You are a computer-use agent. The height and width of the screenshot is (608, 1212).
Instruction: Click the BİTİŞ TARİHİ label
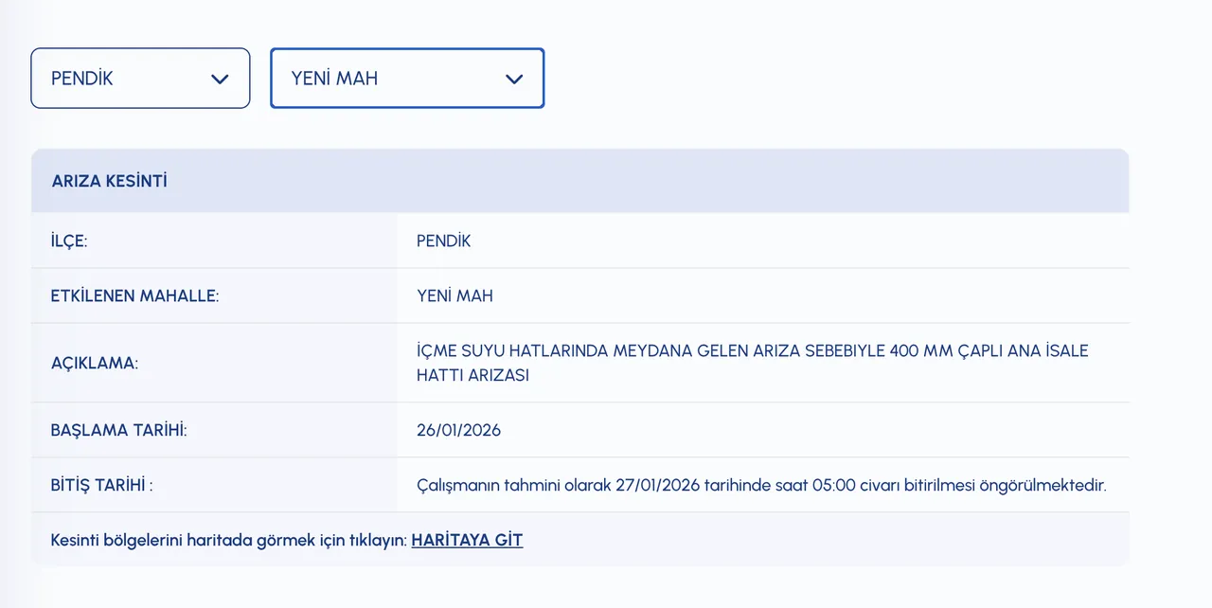coord(102,485)
